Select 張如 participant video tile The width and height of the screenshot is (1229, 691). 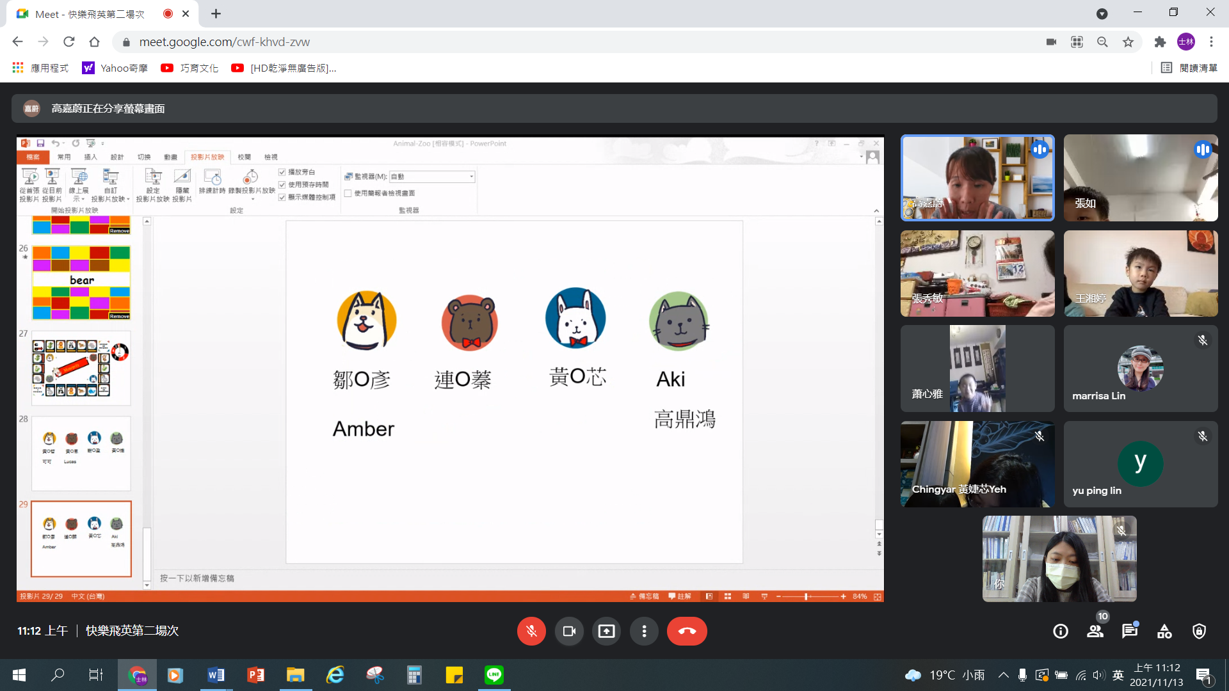click(x=1141, y=178)
